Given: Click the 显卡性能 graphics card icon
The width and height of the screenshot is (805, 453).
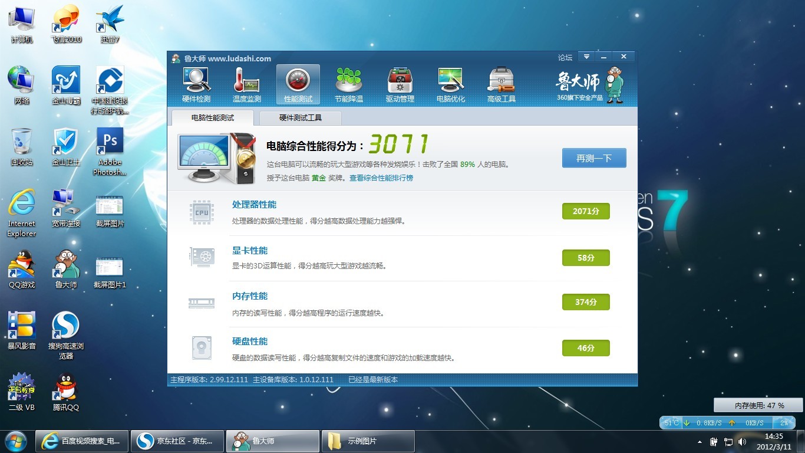Looking at the screenshot, I should point(202,256).
